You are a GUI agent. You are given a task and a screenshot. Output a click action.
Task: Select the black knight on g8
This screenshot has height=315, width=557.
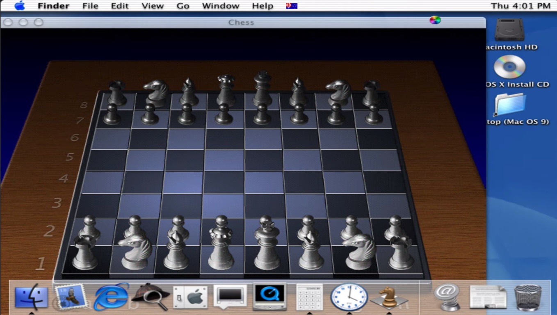pyautogui.click(x=338, y=93)
